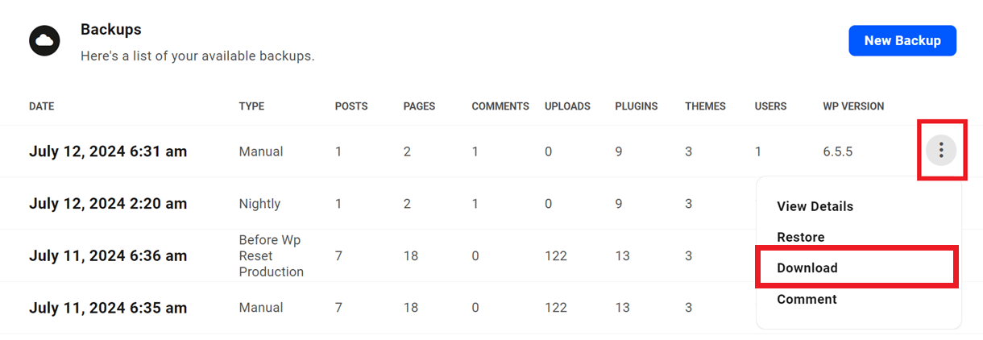The width and height of the screenshot is (983, 340).
Task: Select the Download menu option
Action: click(807, 267)
